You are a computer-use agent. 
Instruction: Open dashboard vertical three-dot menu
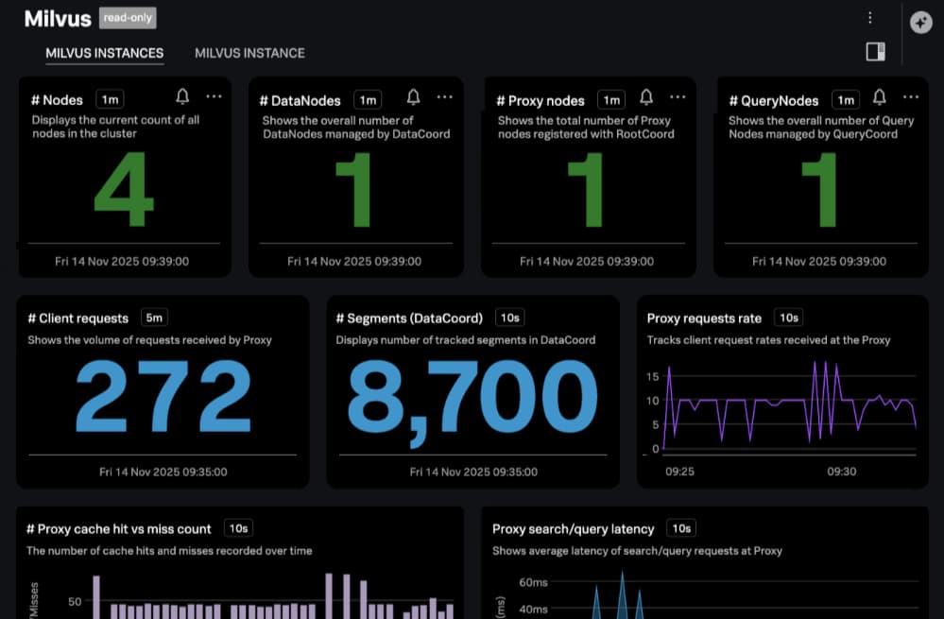tap(870, 18)
